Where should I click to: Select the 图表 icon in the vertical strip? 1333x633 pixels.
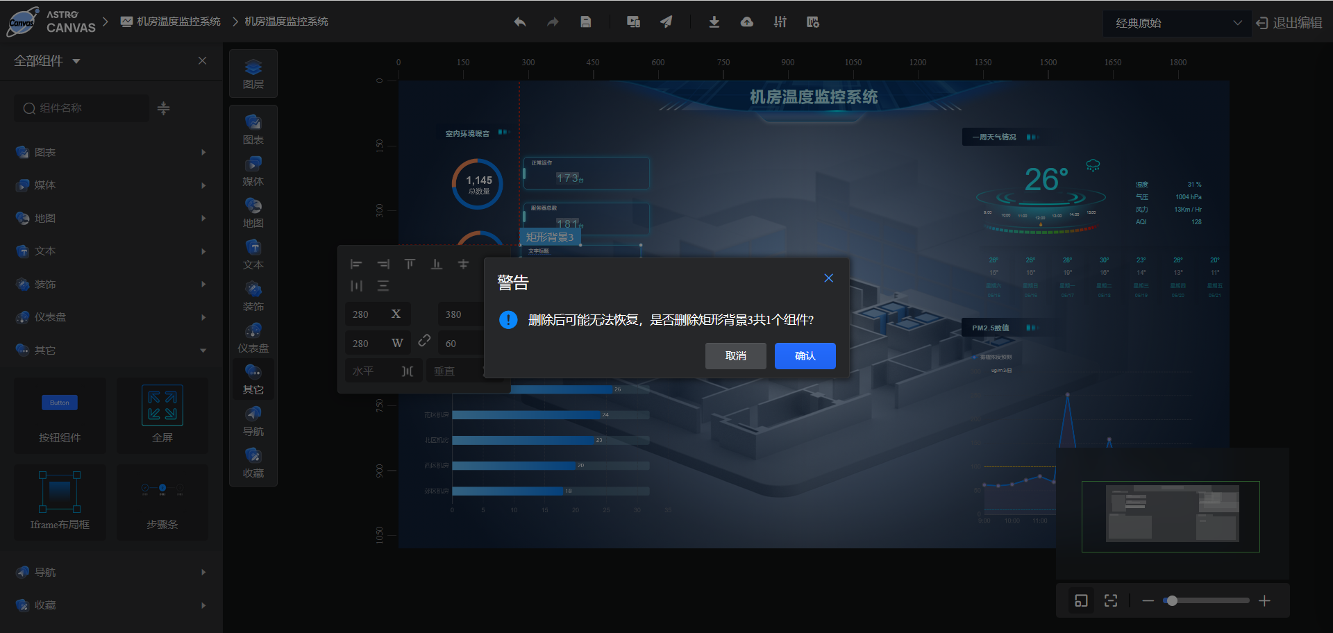tap(253, 129)
